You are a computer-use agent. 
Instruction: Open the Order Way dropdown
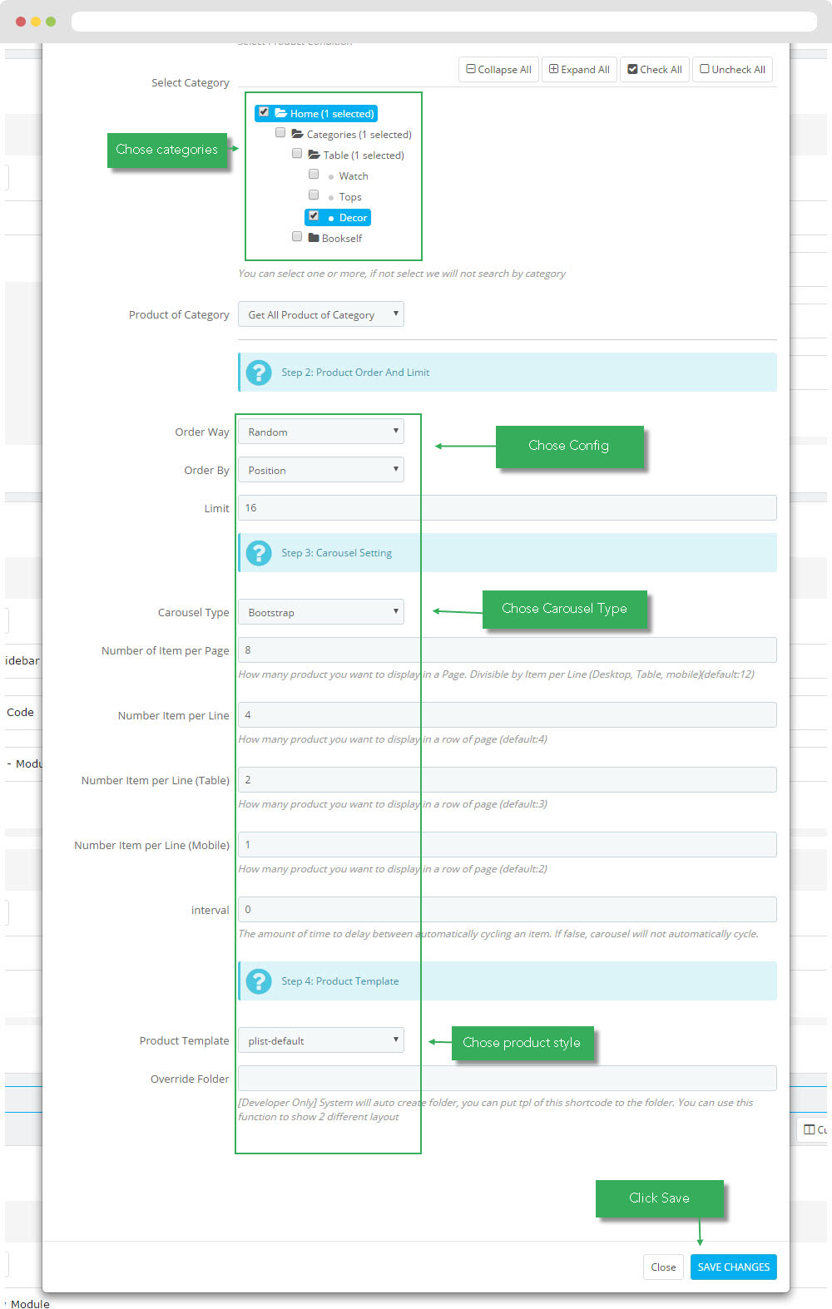(321, 432)
